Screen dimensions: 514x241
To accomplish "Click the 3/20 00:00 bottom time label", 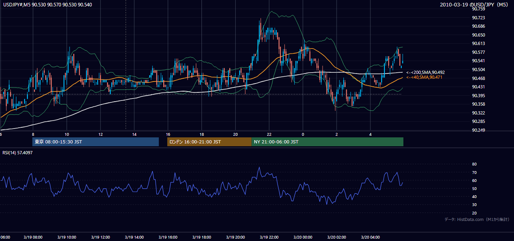I will [303, 237].
